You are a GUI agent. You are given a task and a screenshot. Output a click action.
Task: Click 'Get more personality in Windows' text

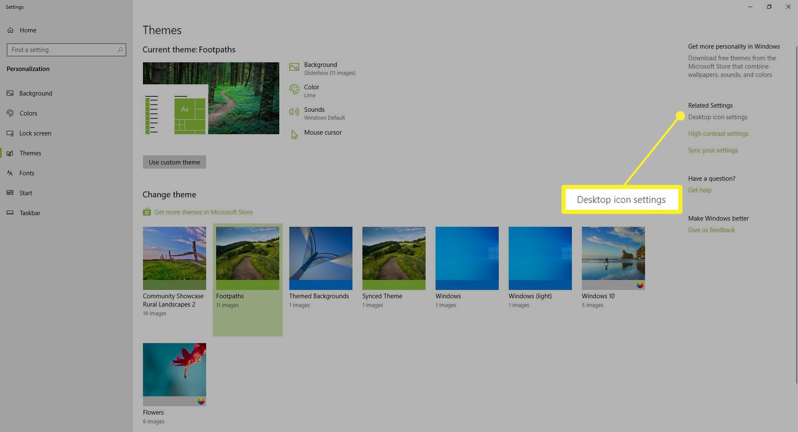click(x=734, y=47)
